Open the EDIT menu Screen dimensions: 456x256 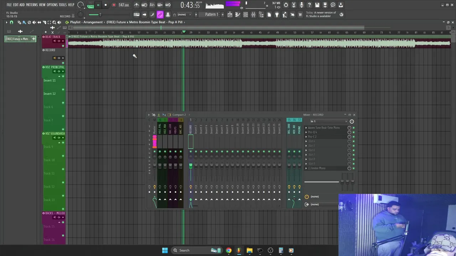[16, 5]
